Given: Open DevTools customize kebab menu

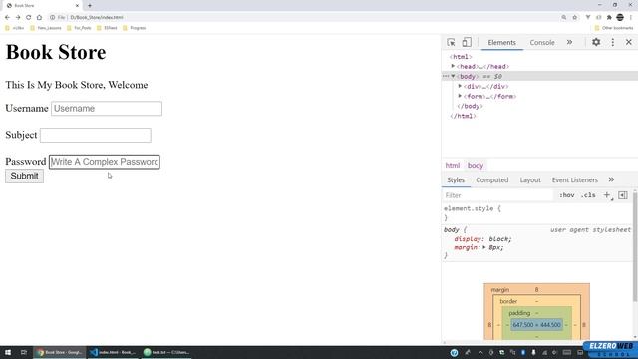Looking at the screenshot, I should click(613, 42).
